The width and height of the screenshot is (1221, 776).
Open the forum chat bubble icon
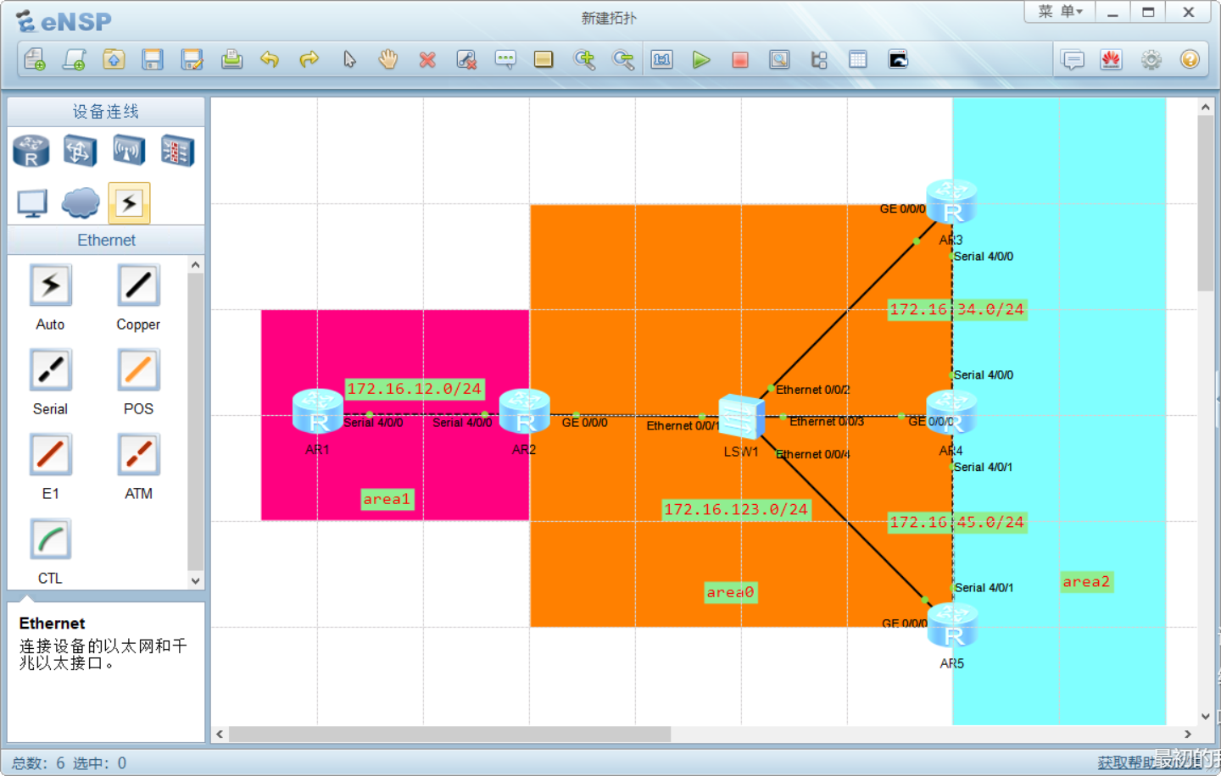[1073, 59]
